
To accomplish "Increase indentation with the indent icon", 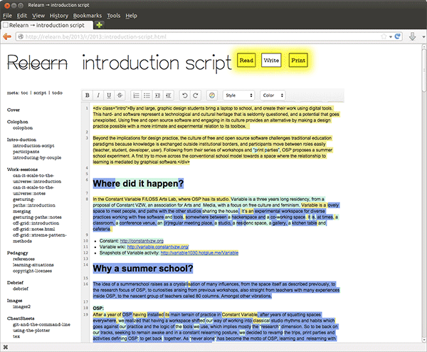I will [x=157, y=95].
